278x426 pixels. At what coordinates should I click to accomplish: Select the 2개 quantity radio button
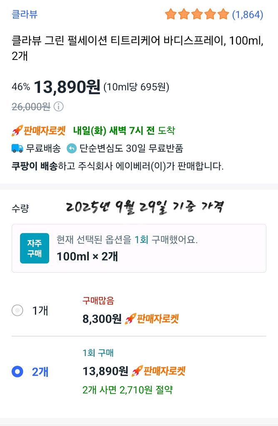point(17,372)
